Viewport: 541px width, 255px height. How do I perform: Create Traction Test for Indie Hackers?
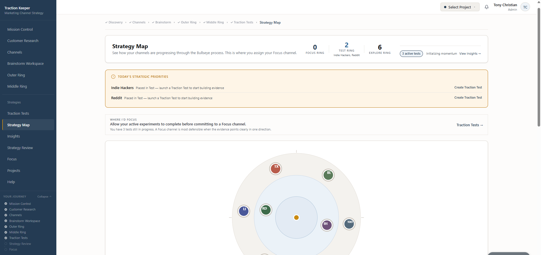point(468,88)
